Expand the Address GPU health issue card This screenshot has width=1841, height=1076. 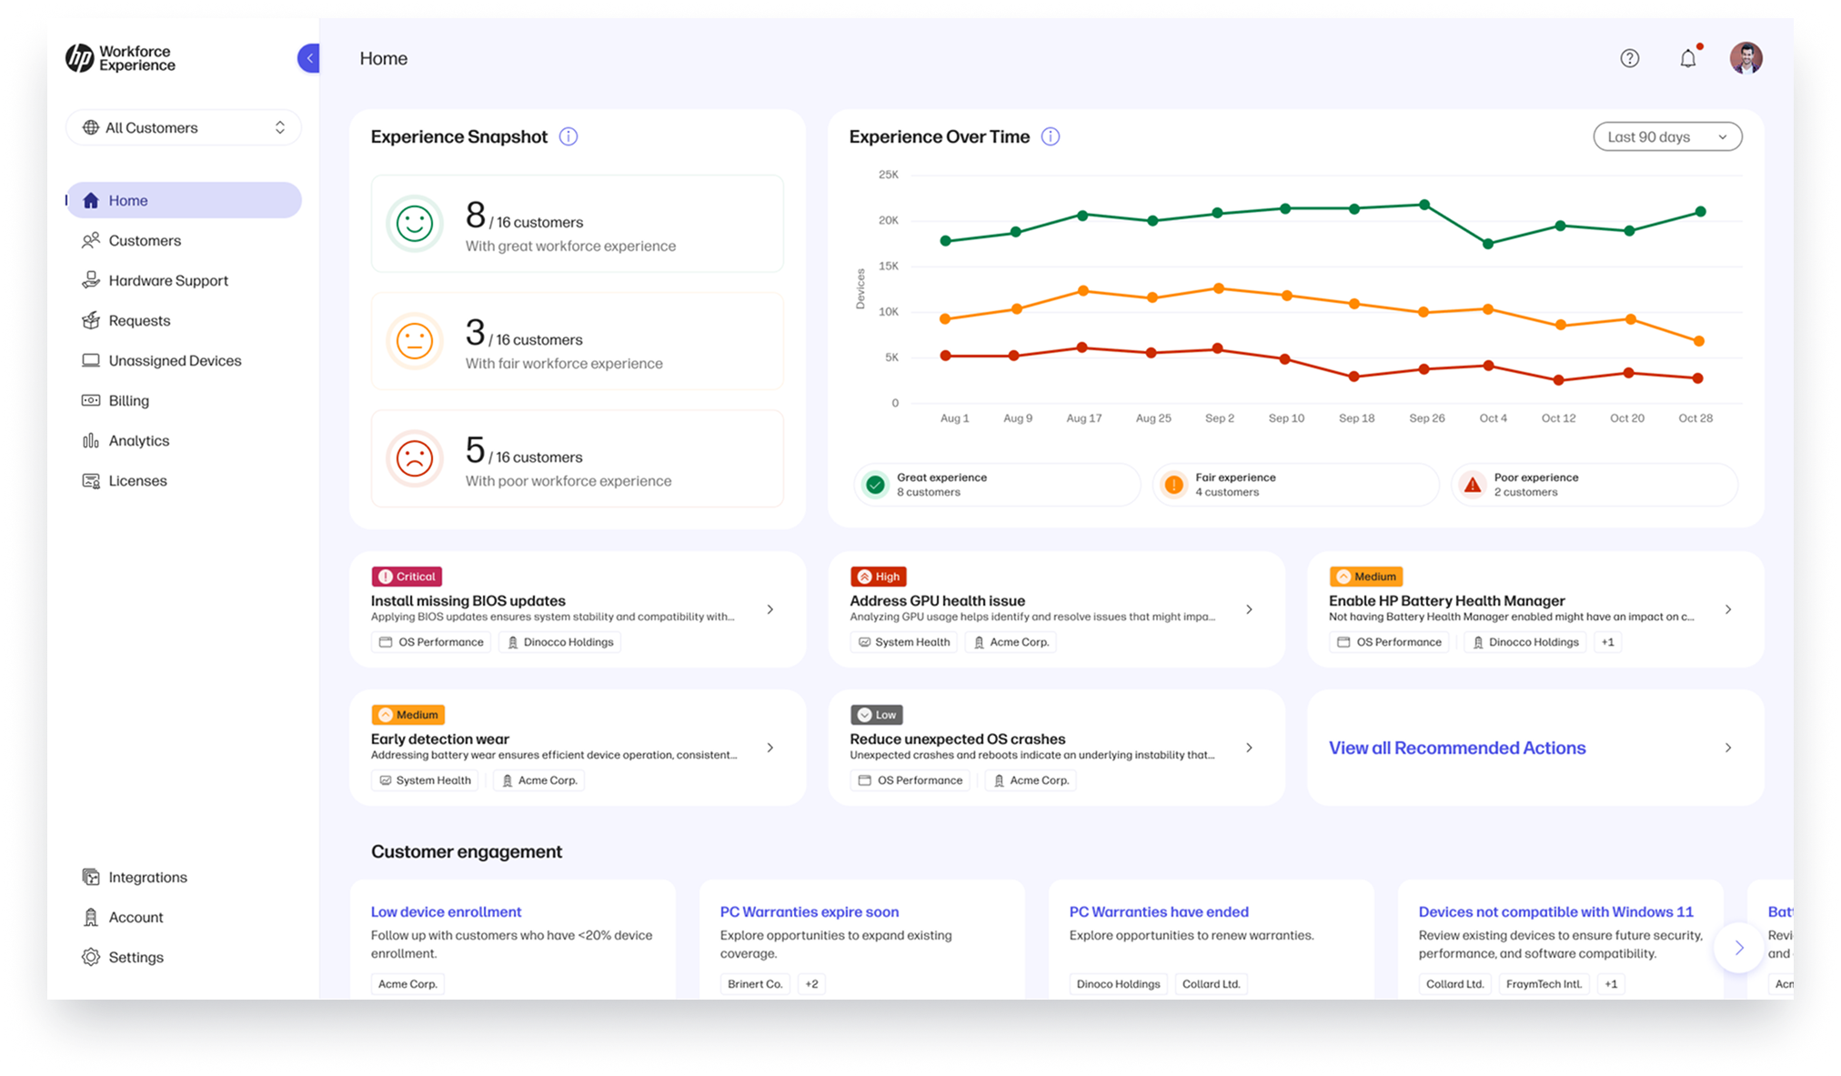click(x=1249, y=609)
